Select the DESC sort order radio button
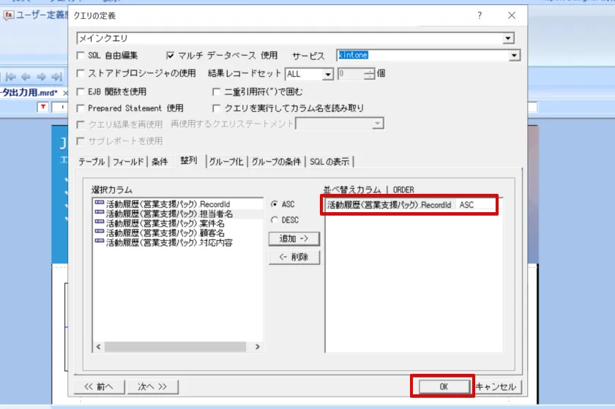615x409 pixels. (x=275, y=219)
